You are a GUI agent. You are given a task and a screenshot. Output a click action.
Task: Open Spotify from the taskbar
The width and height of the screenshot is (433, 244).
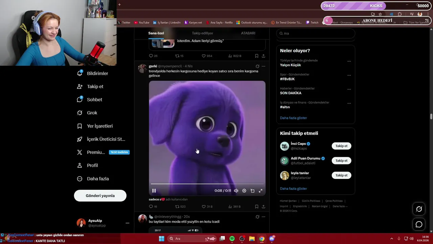pos(232,239)
